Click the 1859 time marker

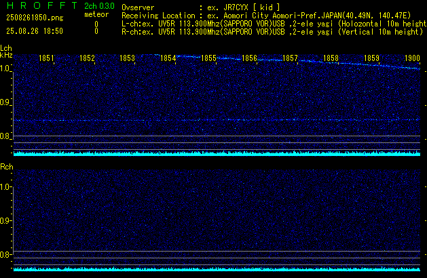click(371, 58)
